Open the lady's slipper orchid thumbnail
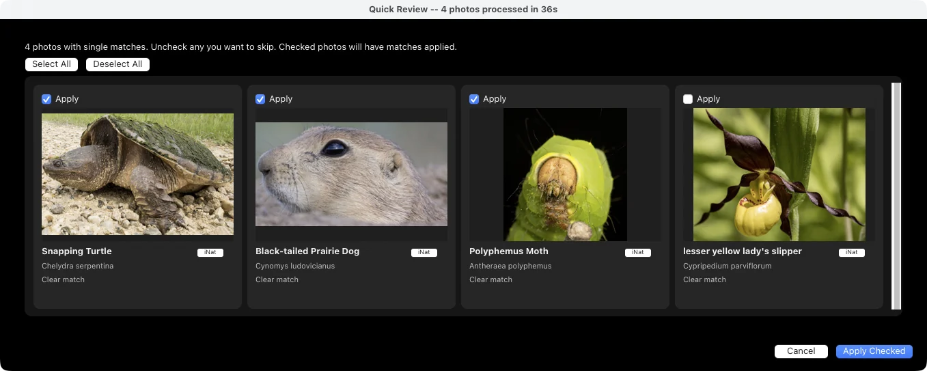The width and height of the screenshot is (927, 371). coord(779,174)
